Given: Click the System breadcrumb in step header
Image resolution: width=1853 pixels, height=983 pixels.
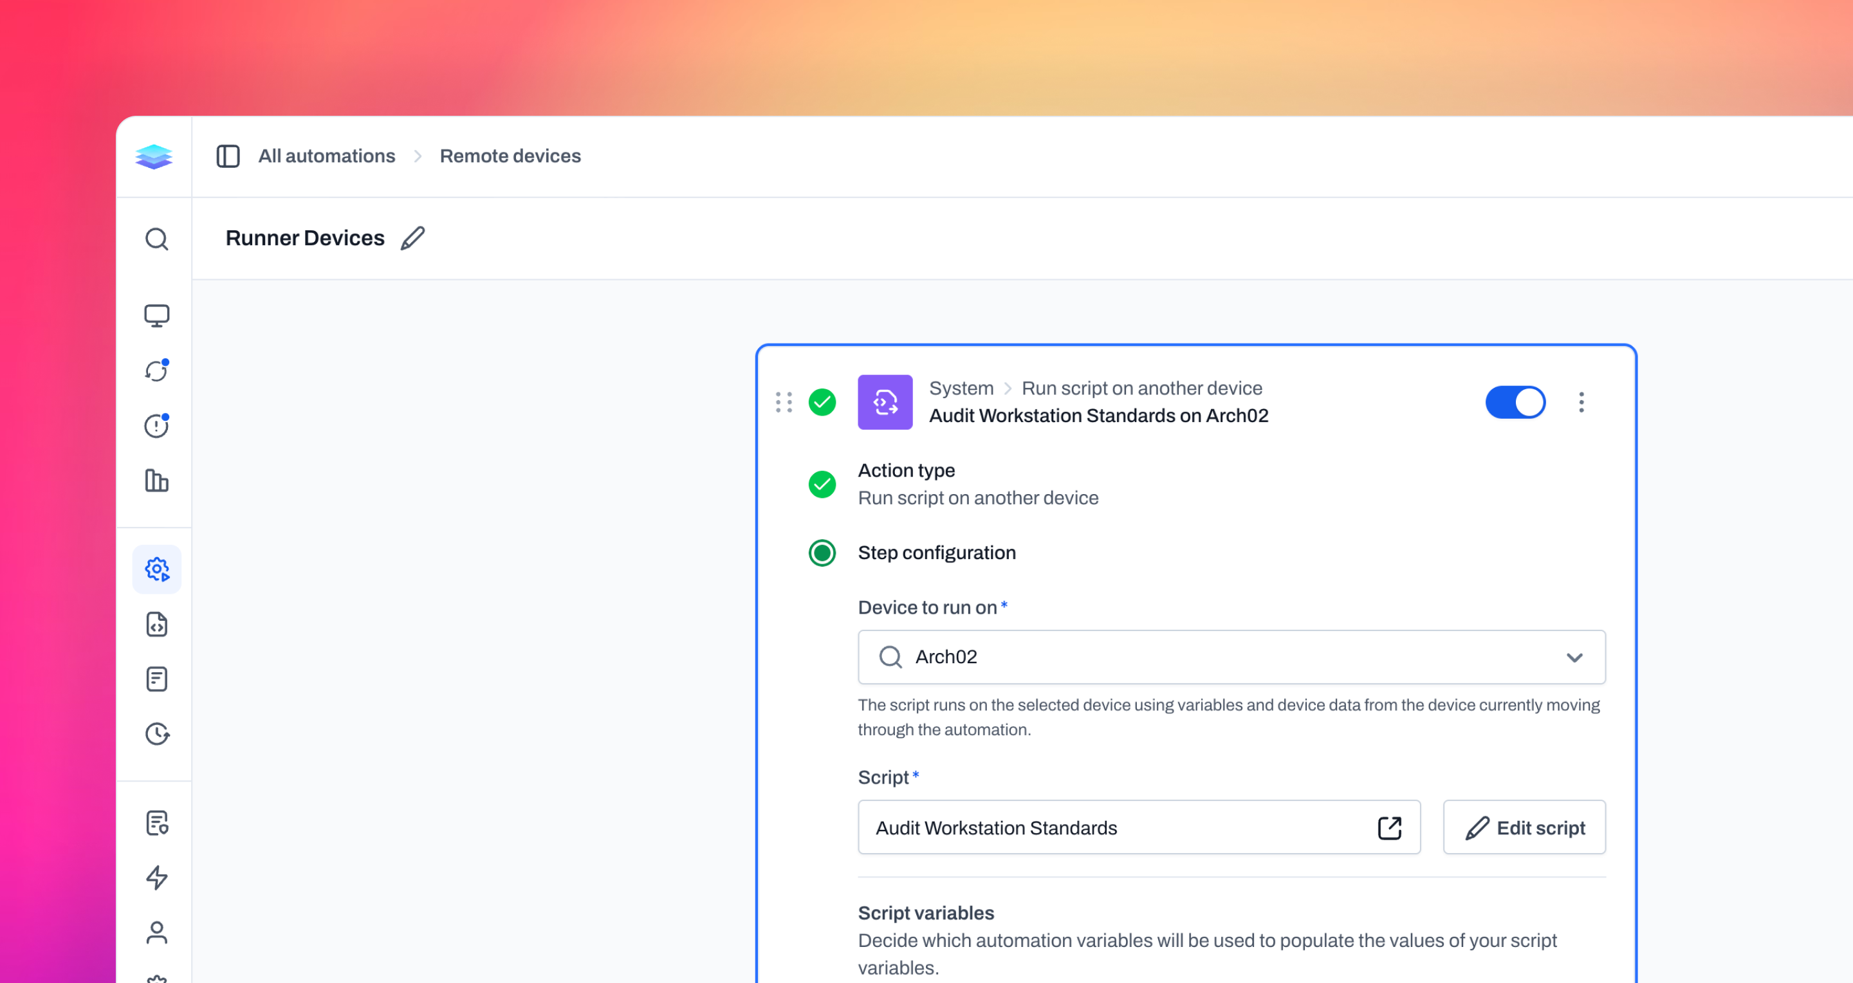Looking at the screenshot, I should click(x=961, y=389).
